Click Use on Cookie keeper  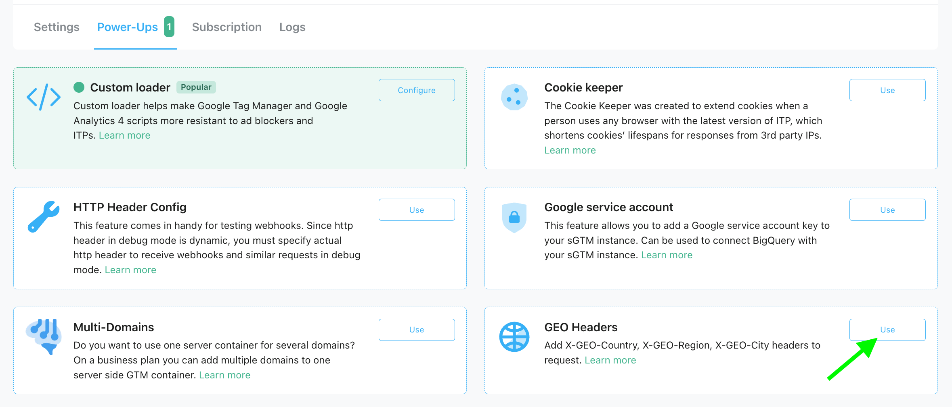point(887,90)
